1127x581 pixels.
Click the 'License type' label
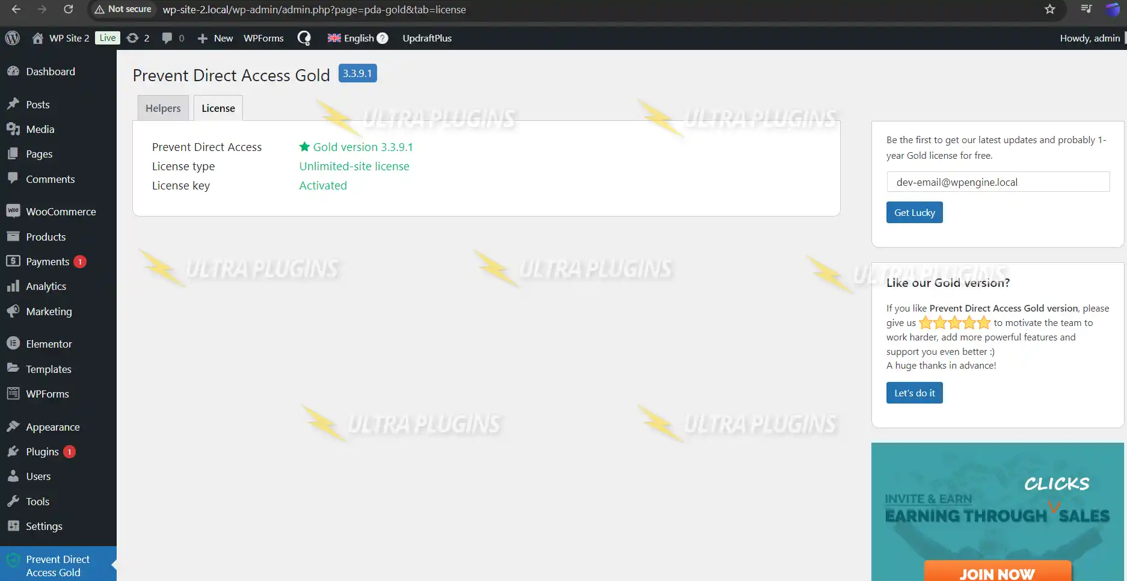point(183,166)
